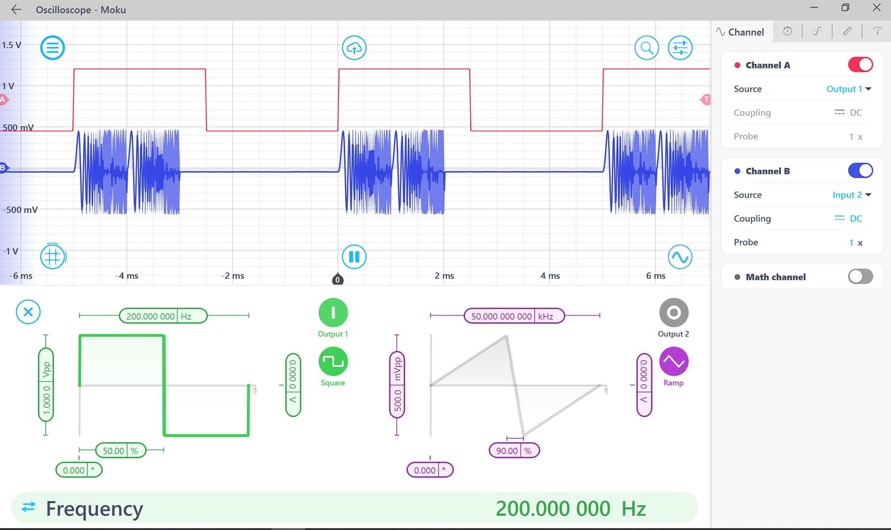
Task: Open the cloud upload icon
Action: [354, 48]
